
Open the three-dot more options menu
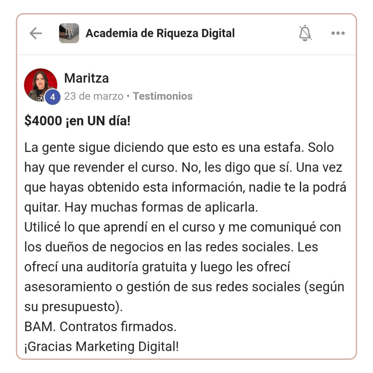pyautogui.click(x=338, y=33)
